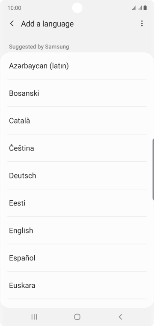This screenshot has height=326, width=154.
Task: Select Euskara language entry
Action: pos(77,285)
